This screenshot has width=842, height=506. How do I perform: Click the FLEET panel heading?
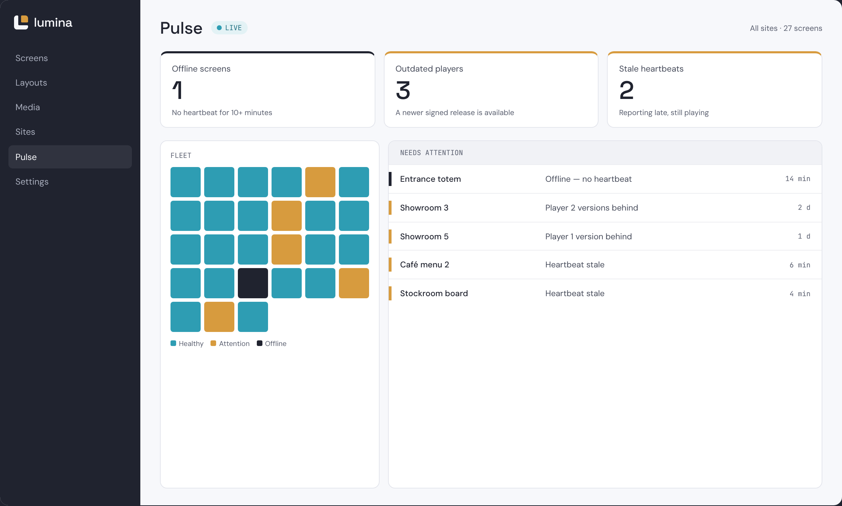181,155
